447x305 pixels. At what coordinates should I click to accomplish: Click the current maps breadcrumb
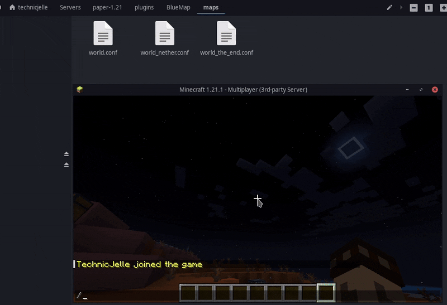click(211, 8)
